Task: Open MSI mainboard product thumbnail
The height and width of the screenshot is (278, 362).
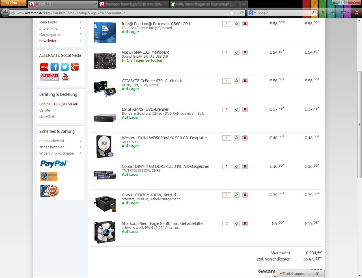Action: (105, 61)
